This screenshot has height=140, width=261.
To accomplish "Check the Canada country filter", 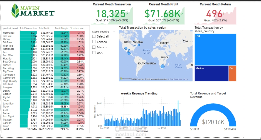I will pos(94,42).
